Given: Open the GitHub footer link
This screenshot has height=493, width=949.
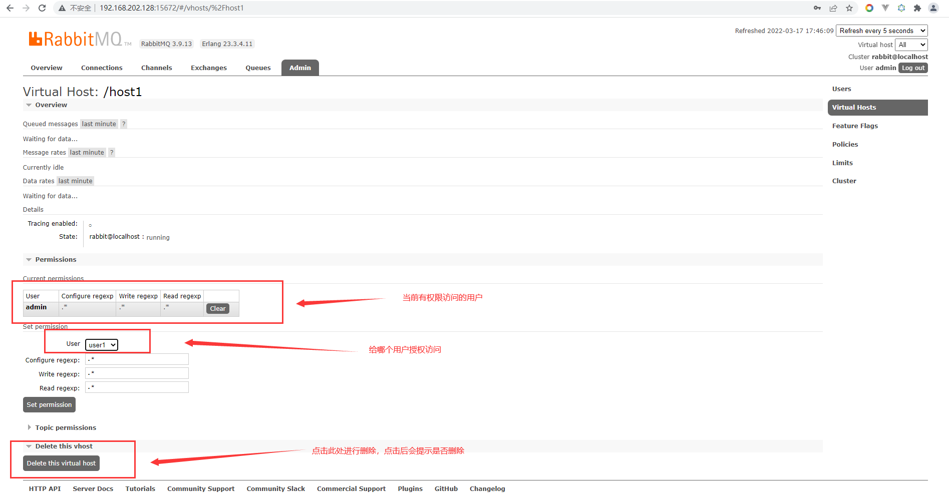Looking at the screenshot, I should pyautogui.click(x=446, y=489).
